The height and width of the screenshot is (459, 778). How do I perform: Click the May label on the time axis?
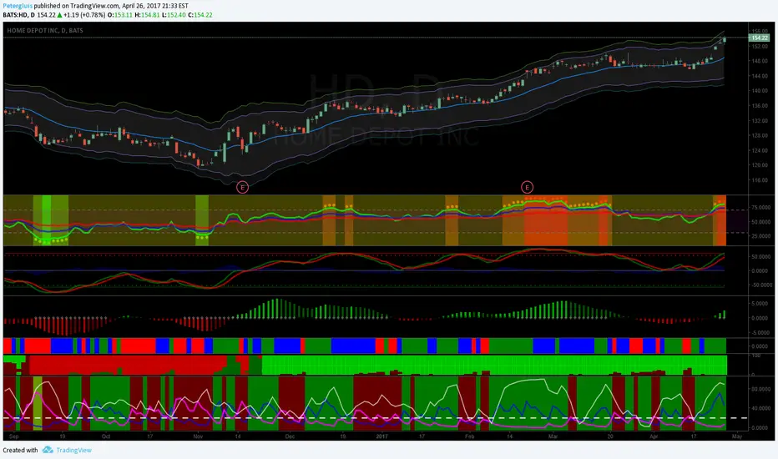[737, 436]
